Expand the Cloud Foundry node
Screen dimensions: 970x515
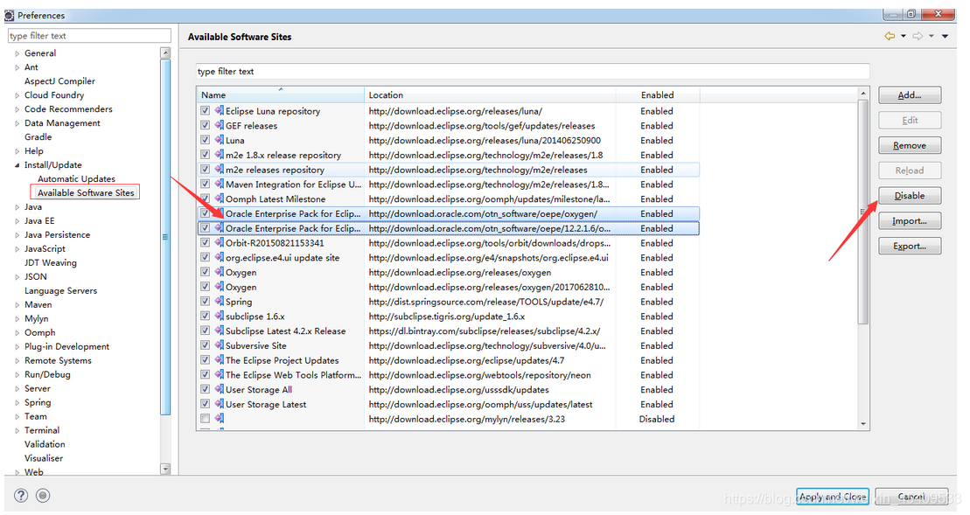pyautogui.click(x=17, y=95)
